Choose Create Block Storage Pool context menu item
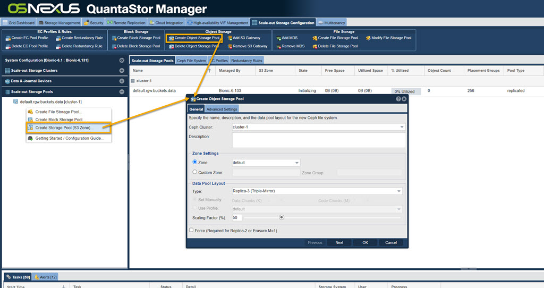The width and height of the screenshot is (544, 288). (69, 120)
